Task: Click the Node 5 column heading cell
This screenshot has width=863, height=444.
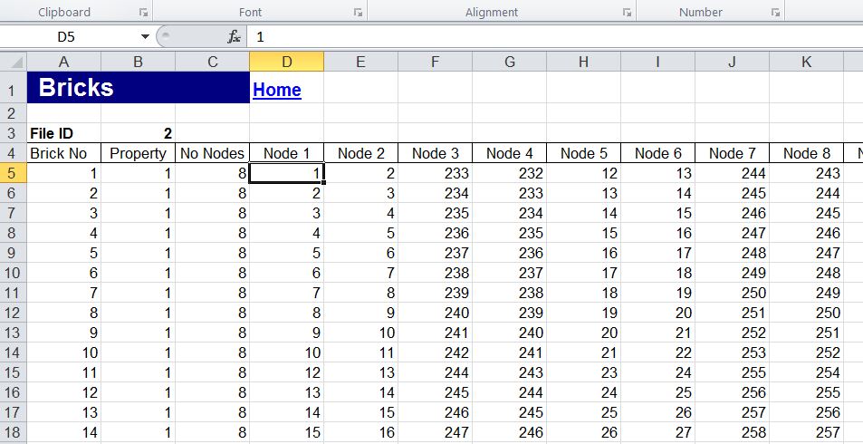Action: pyautogui.click(x=583, y=153)
